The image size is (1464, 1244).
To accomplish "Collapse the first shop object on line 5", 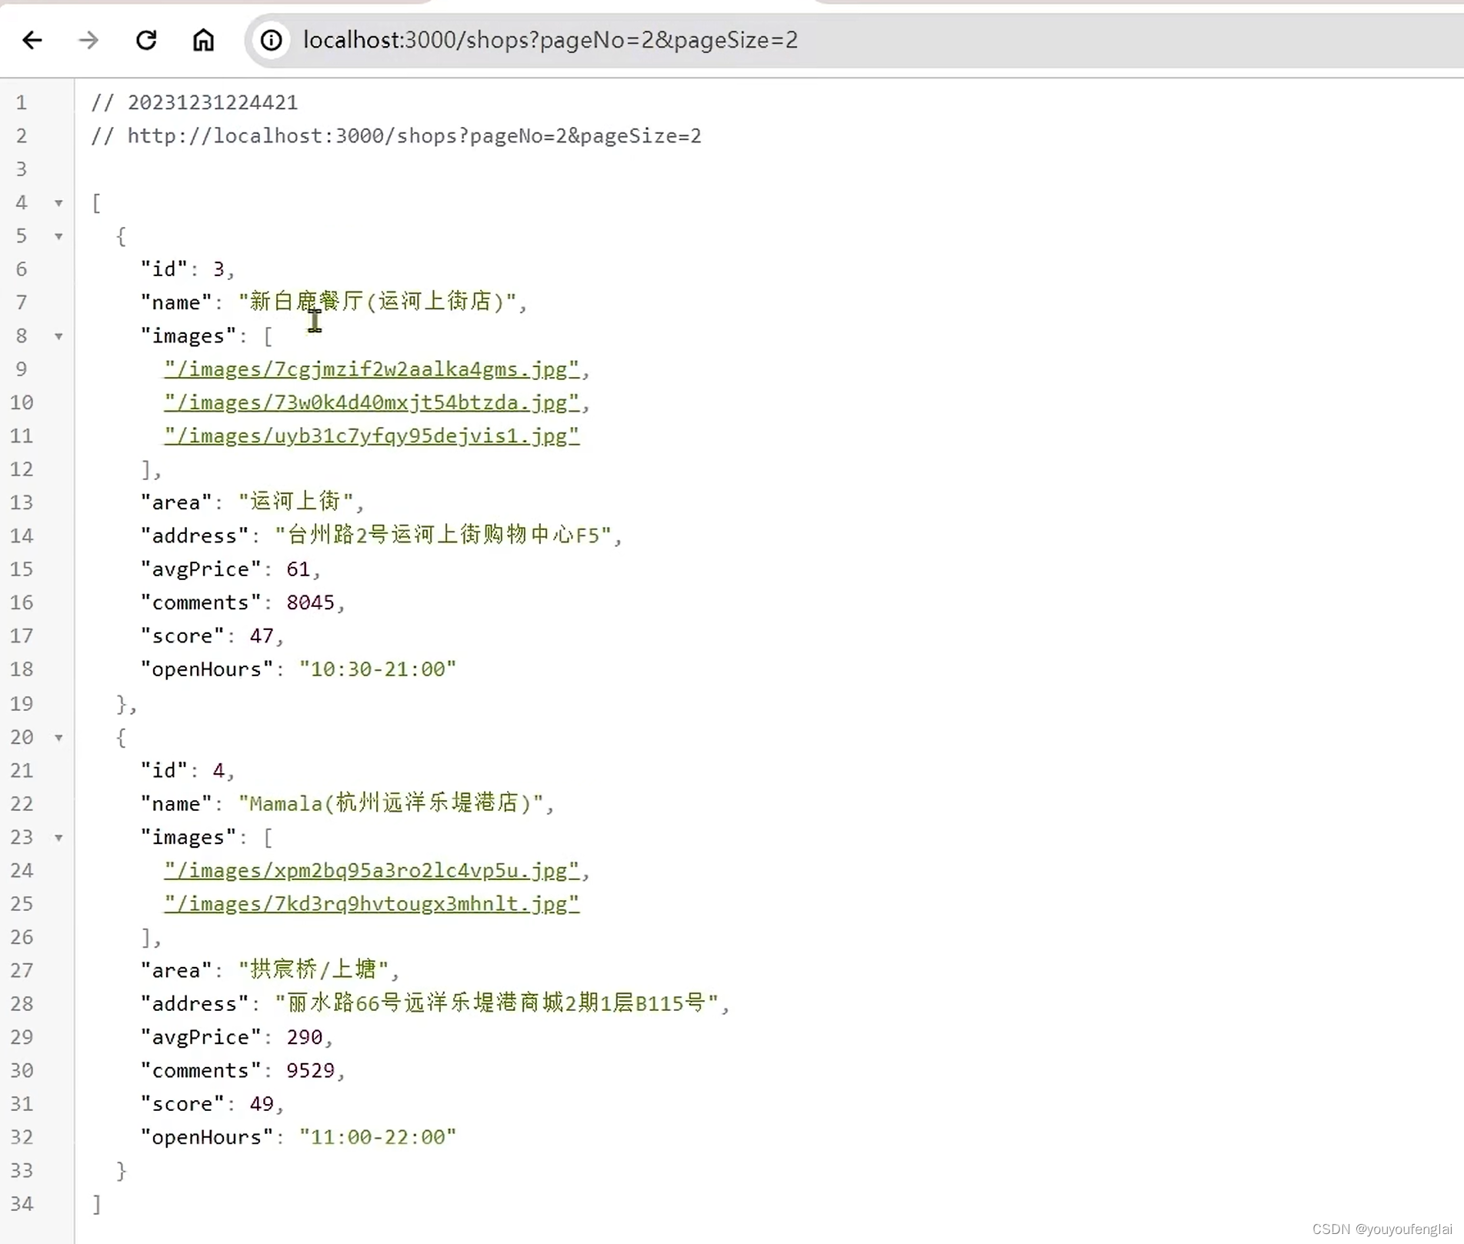I will coord(58,236).
